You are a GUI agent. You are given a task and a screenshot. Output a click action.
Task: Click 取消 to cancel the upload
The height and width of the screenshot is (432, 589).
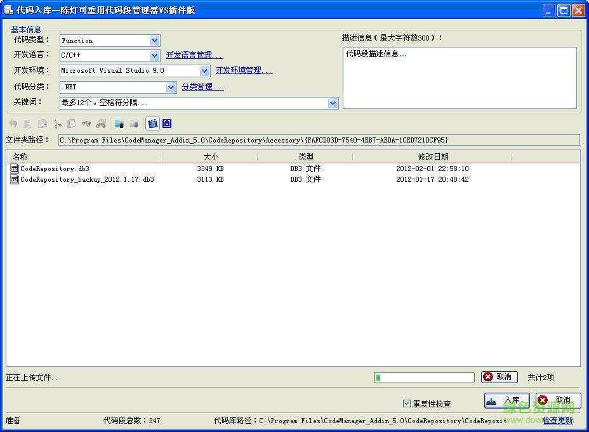coord(499,377)
